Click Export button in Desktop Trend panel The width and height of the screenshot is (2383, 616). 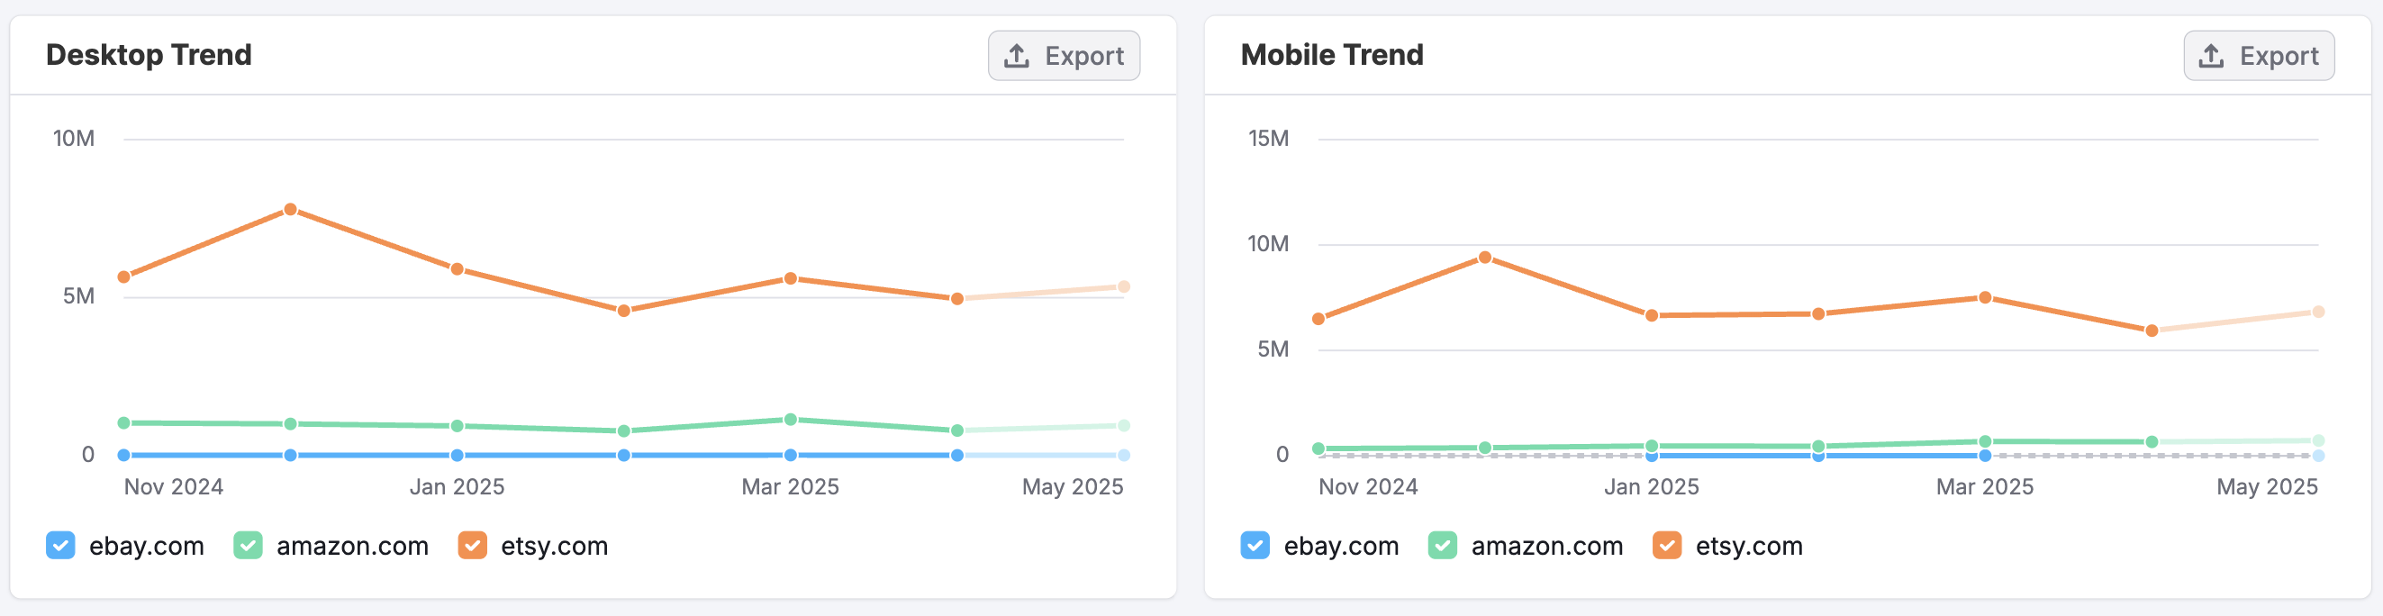[x=1064, y=56]
